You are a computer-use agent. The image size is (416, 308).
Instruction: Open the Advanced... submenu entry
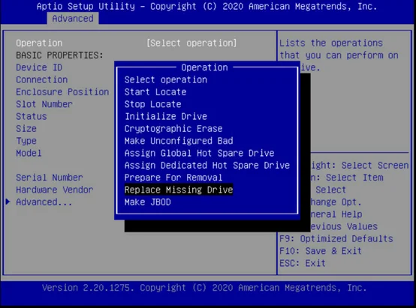[44, 202]
